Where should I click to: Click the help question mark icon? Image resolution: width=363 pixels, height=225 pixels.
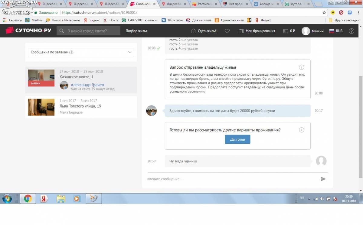(352, 31)
